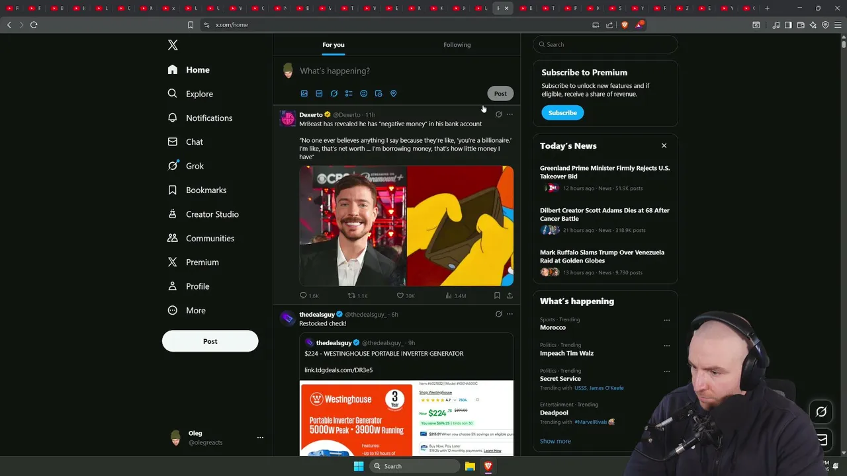Open Greenland Prime Minister news story
This screenshot has height=476, width=847.
605,172
